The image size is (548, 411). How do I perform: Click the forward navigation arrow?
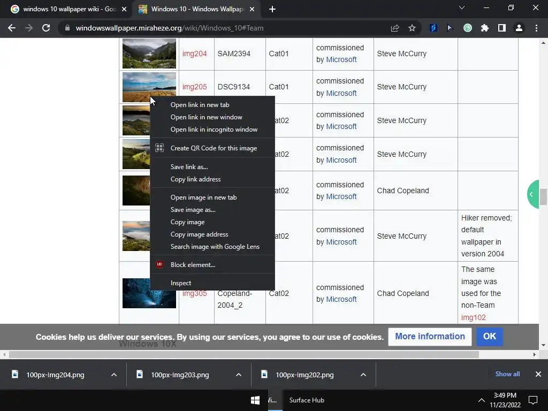point(29,28)
